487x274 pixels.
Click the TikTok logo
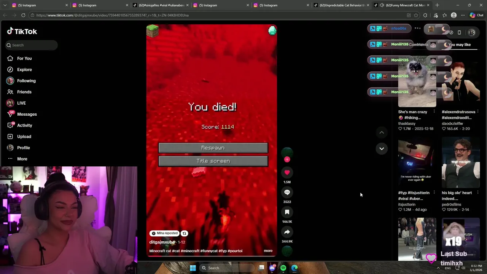pos(22,31)
